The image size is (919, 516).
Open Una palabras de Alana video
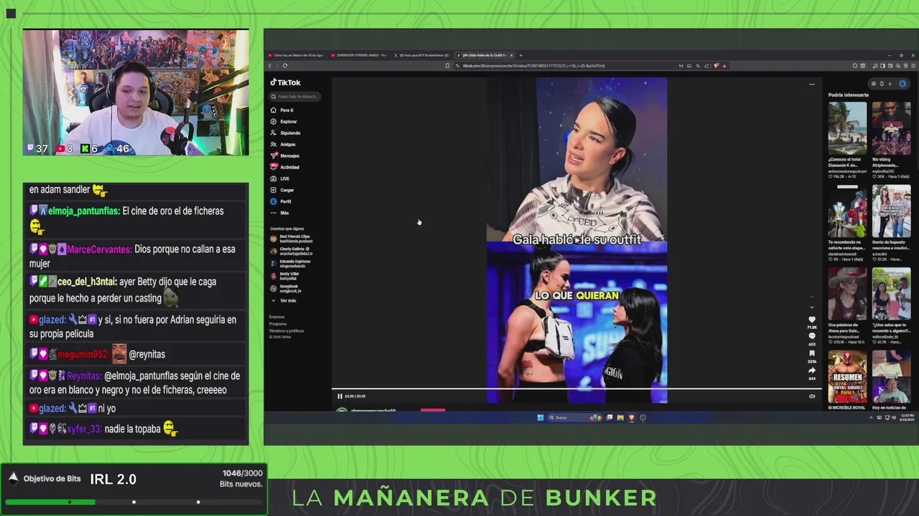847,294
